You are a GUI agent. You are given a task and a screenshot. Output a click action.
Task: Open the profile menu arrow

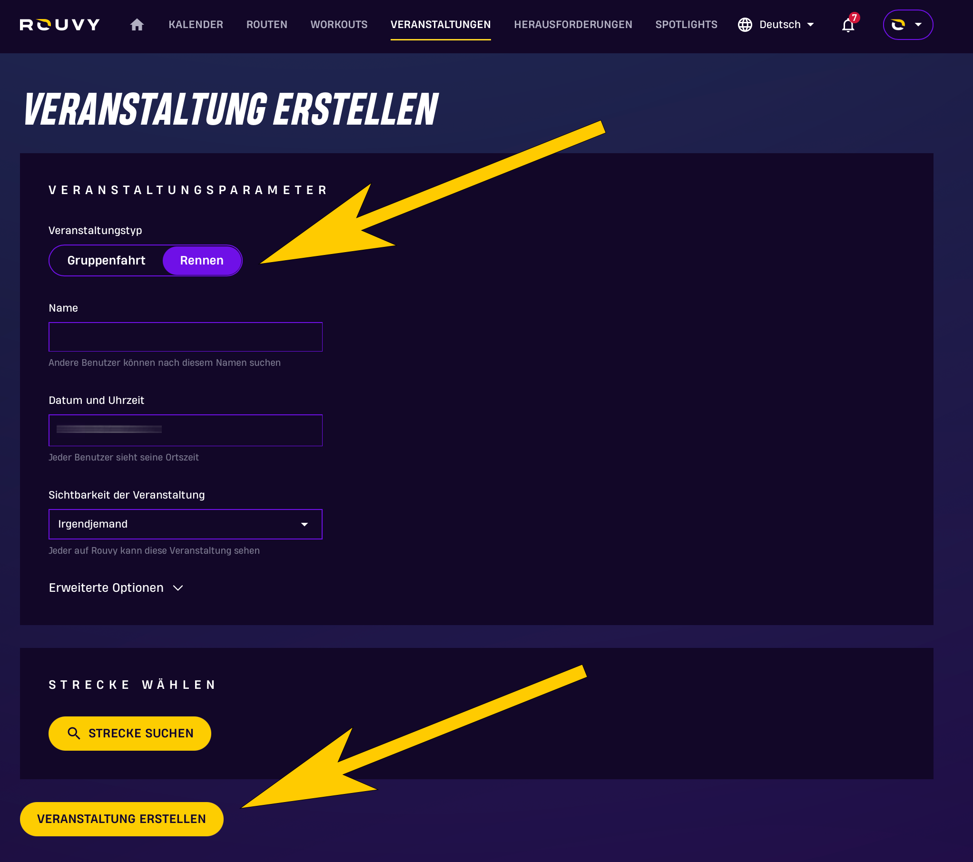click(x=918, y=25)
